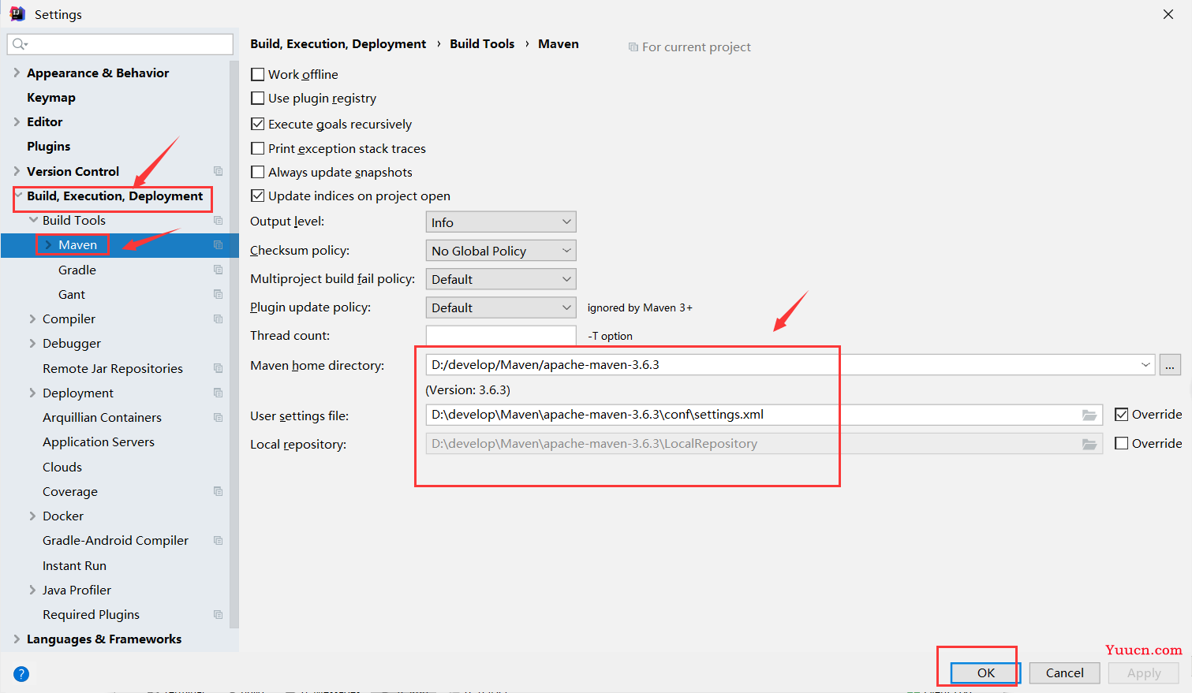Click the search magnifier icon in settings
Image resolution: width=1192 pixels, height=693 pixels.
pos(20,44)
